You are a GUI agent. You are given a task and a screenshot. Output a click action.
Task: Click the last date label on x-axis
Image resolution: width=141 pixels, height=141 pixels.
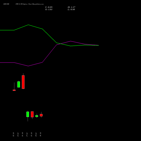coord(40,134)
